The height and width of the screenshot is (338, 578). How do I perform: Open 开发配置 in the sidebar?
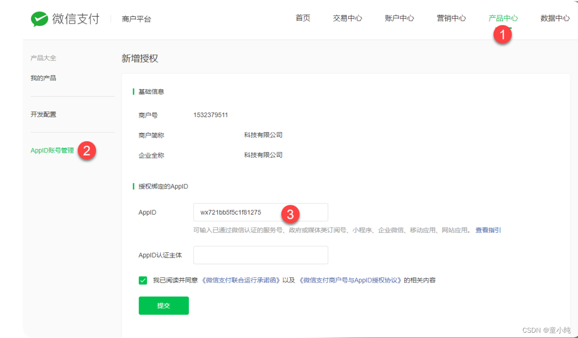coord(43,114)
